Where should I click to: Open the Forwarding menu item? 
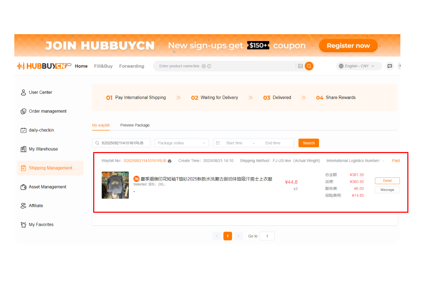coord(132,66)
